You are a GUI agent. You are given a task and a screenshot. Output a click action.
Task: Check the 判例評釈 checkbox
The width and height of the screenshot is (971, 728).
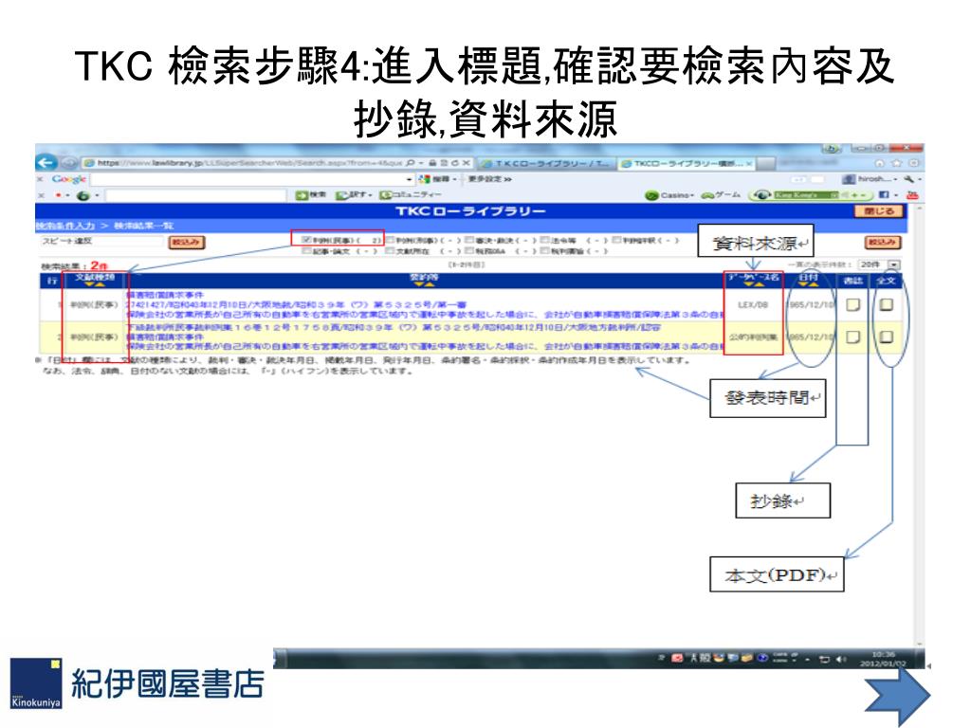616,240
